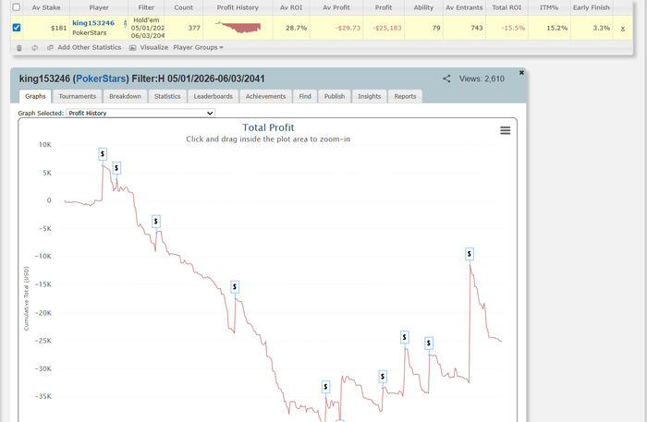Screen dimensions: 647x422
Task: Click the Profit History sparkline thumbnail
Action: tap(238, 27)
